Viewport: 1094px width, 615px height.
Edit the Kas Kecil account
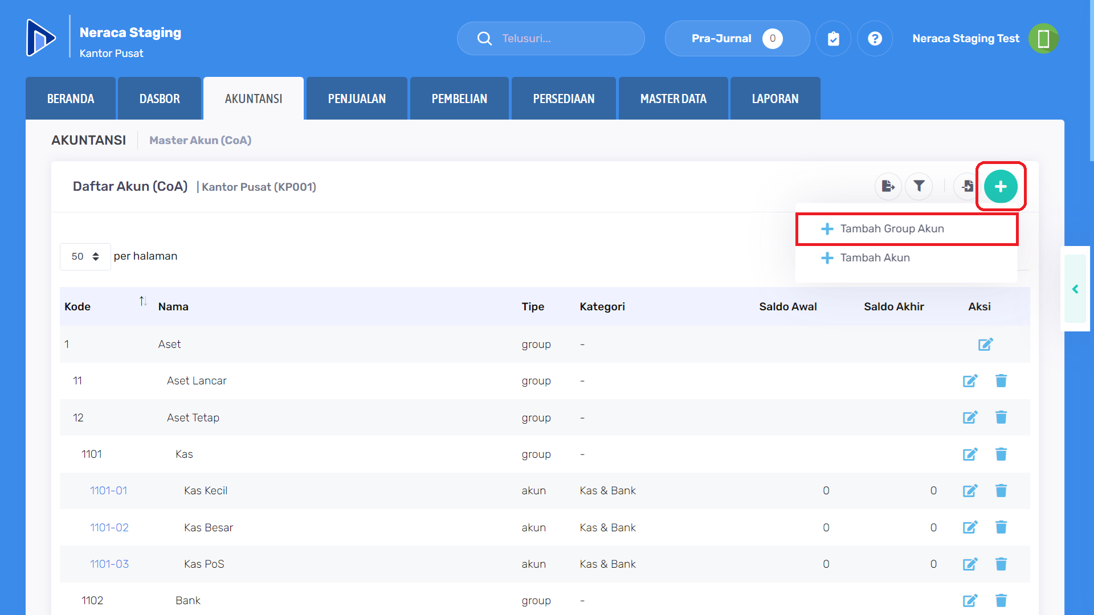[970, 490]
